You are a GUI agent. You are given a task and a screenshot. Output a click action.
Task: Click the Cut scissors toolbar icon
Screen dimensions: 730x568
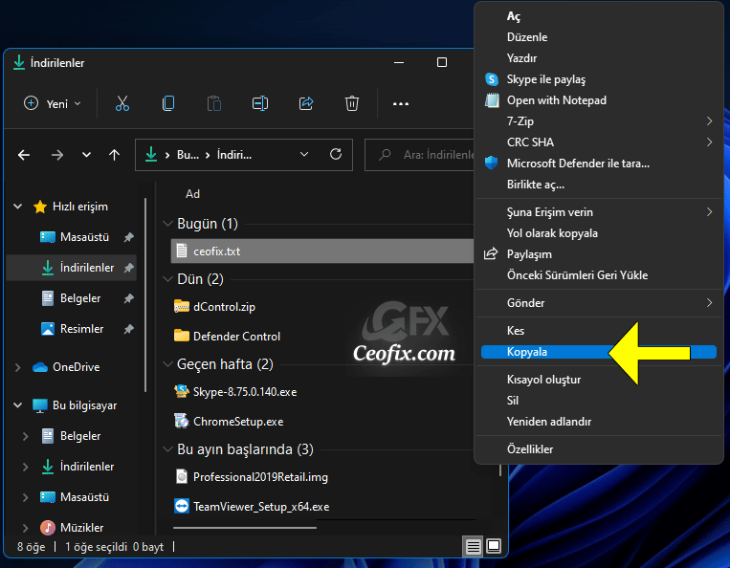click(122, 103)
